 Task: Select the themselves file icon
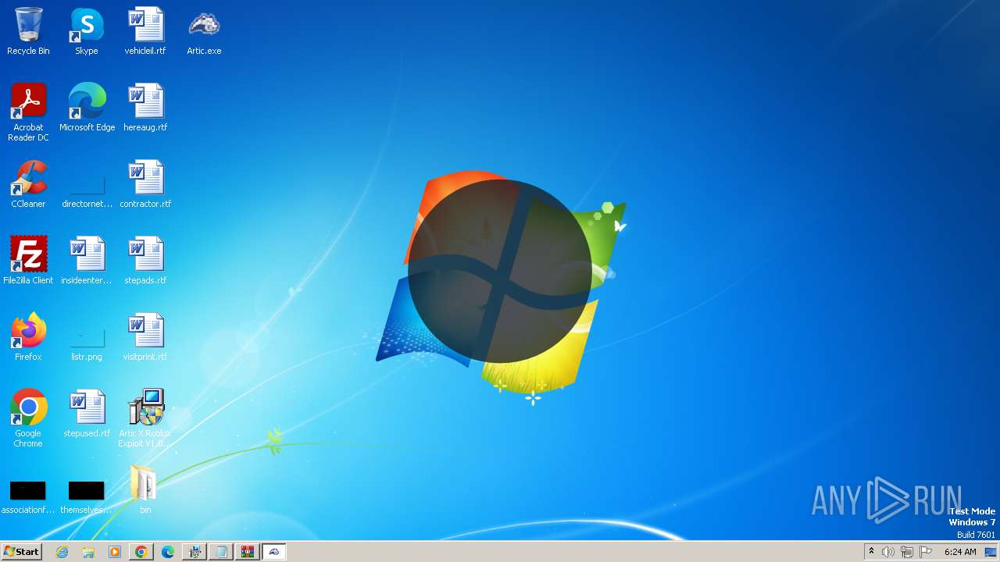(x=87, y=496)
